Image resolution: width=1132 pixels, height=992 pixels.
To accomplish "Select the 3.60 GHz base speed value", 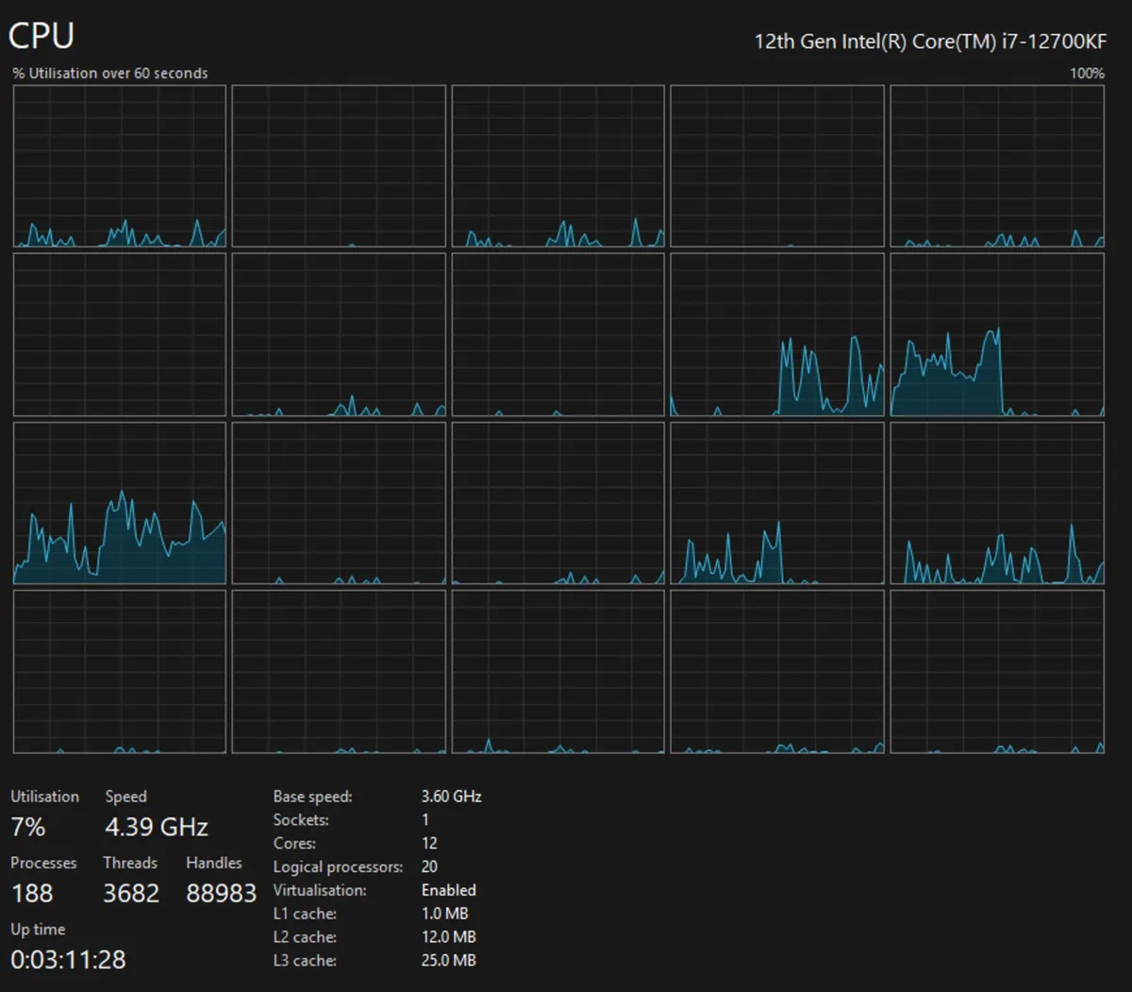I will tap(452, 796).
